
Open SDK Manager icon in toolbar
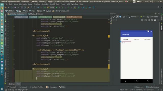pos(86,8)
